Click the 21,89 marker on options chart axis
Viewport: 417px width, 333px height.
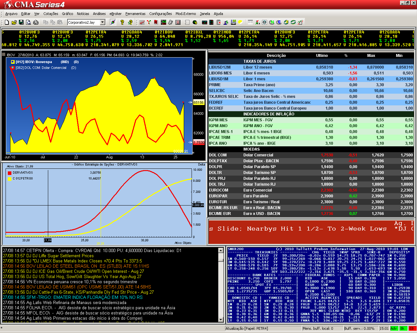tap(48, 240)
